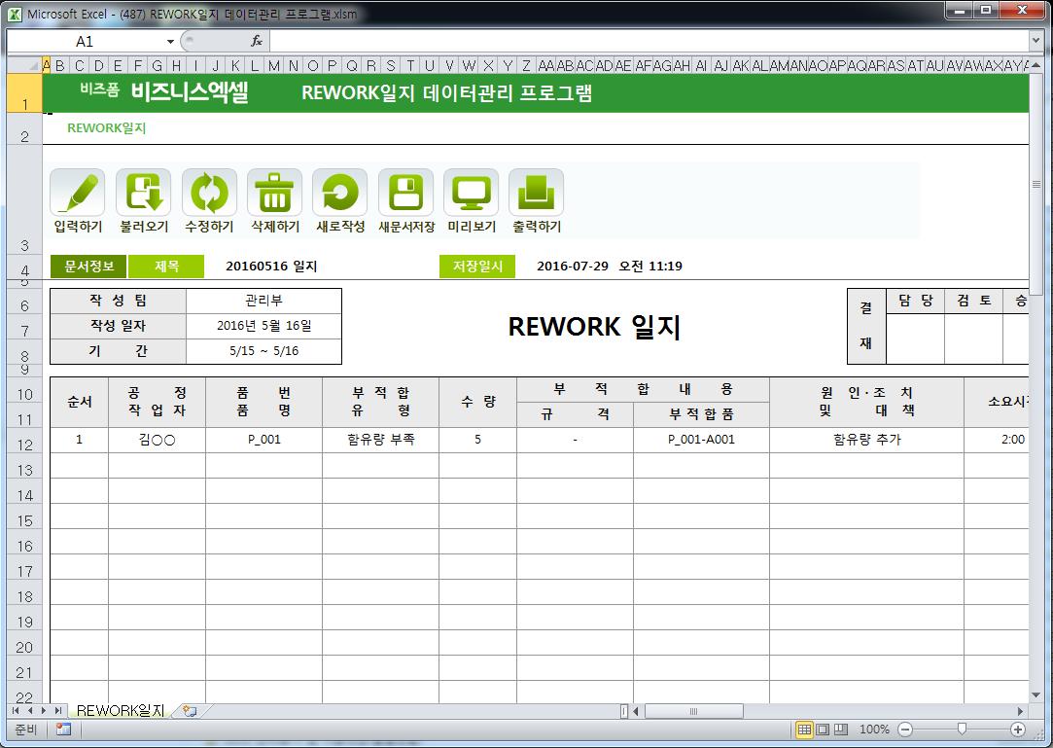Click the 입력하기 pencil icon
The width and height of the screenshot is (1053, 748).
[77, 194]
